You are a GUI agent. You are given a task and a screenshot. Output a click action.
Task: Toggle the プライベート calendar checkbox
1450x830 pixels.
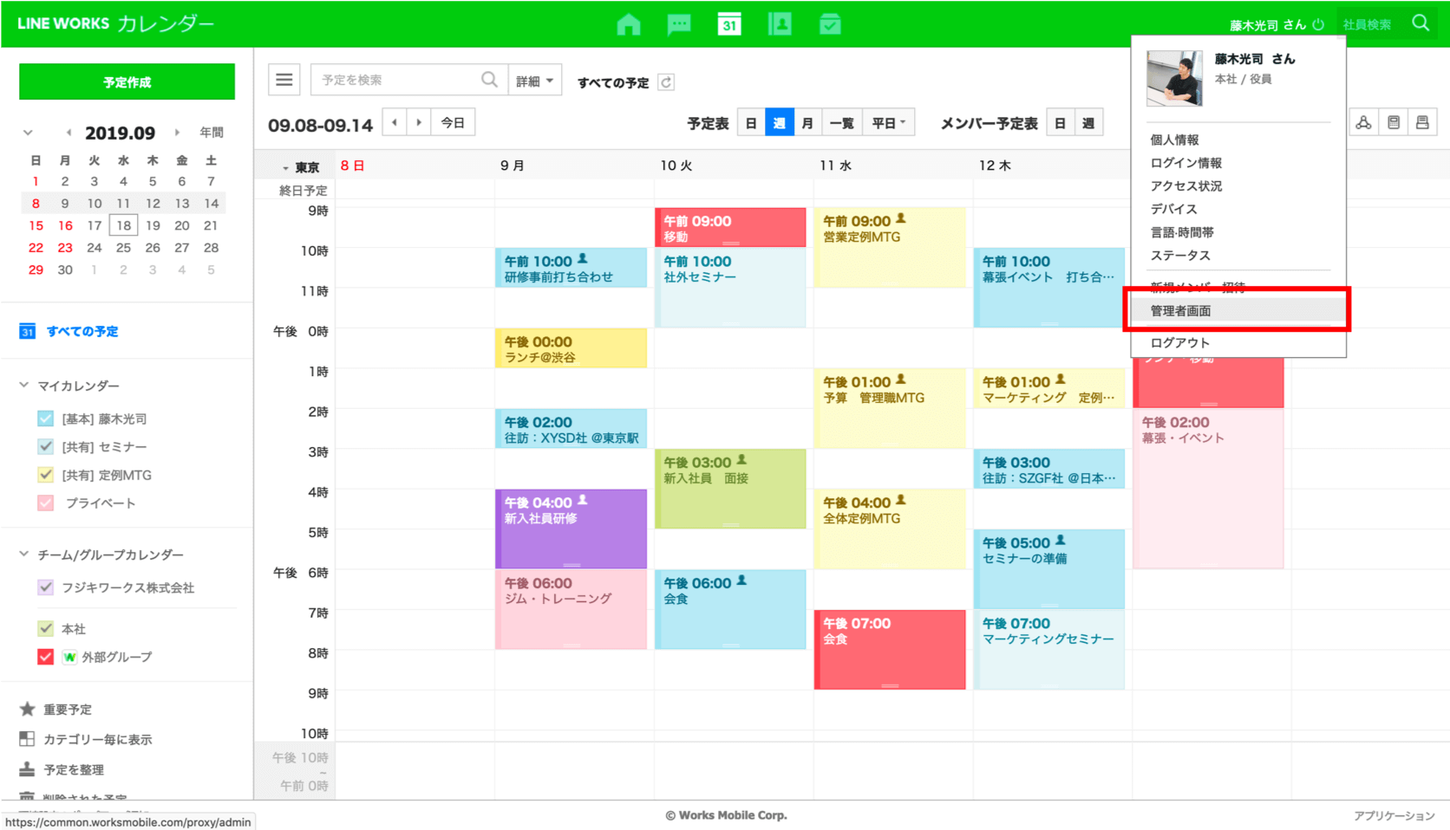tap(46, 503)
